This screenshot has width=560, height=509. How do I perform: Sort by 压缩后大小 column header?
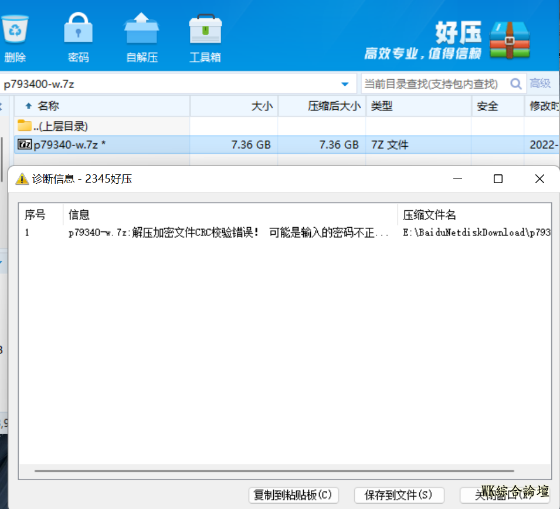[322, 106]
